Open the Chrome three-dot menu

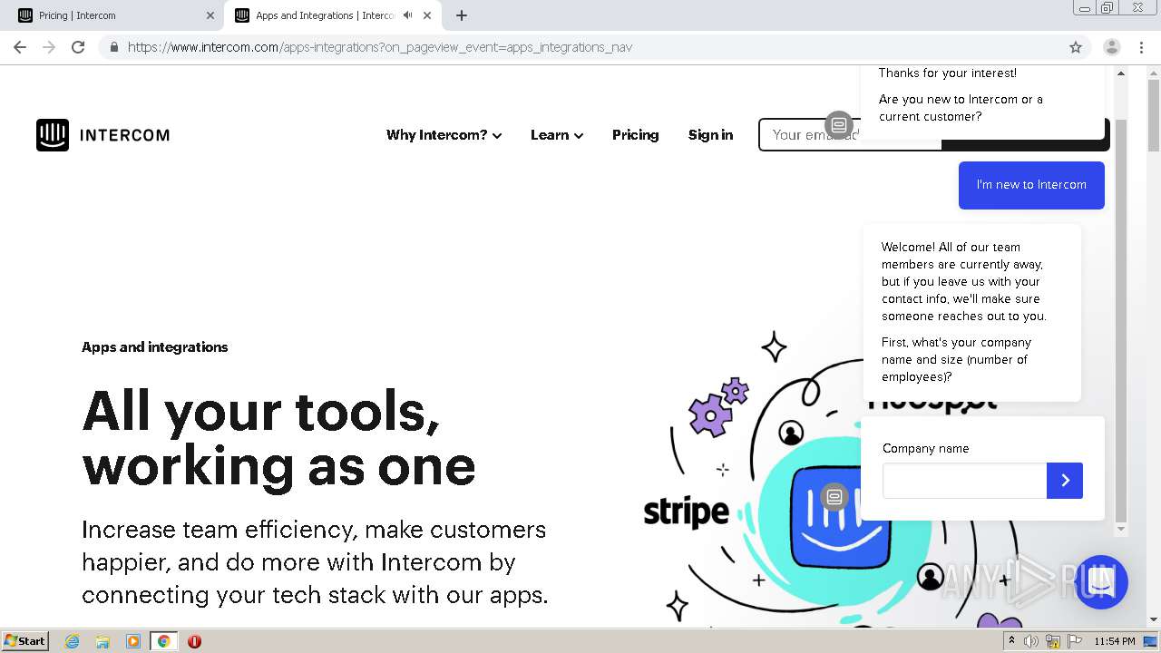[x=1139, y=47]
